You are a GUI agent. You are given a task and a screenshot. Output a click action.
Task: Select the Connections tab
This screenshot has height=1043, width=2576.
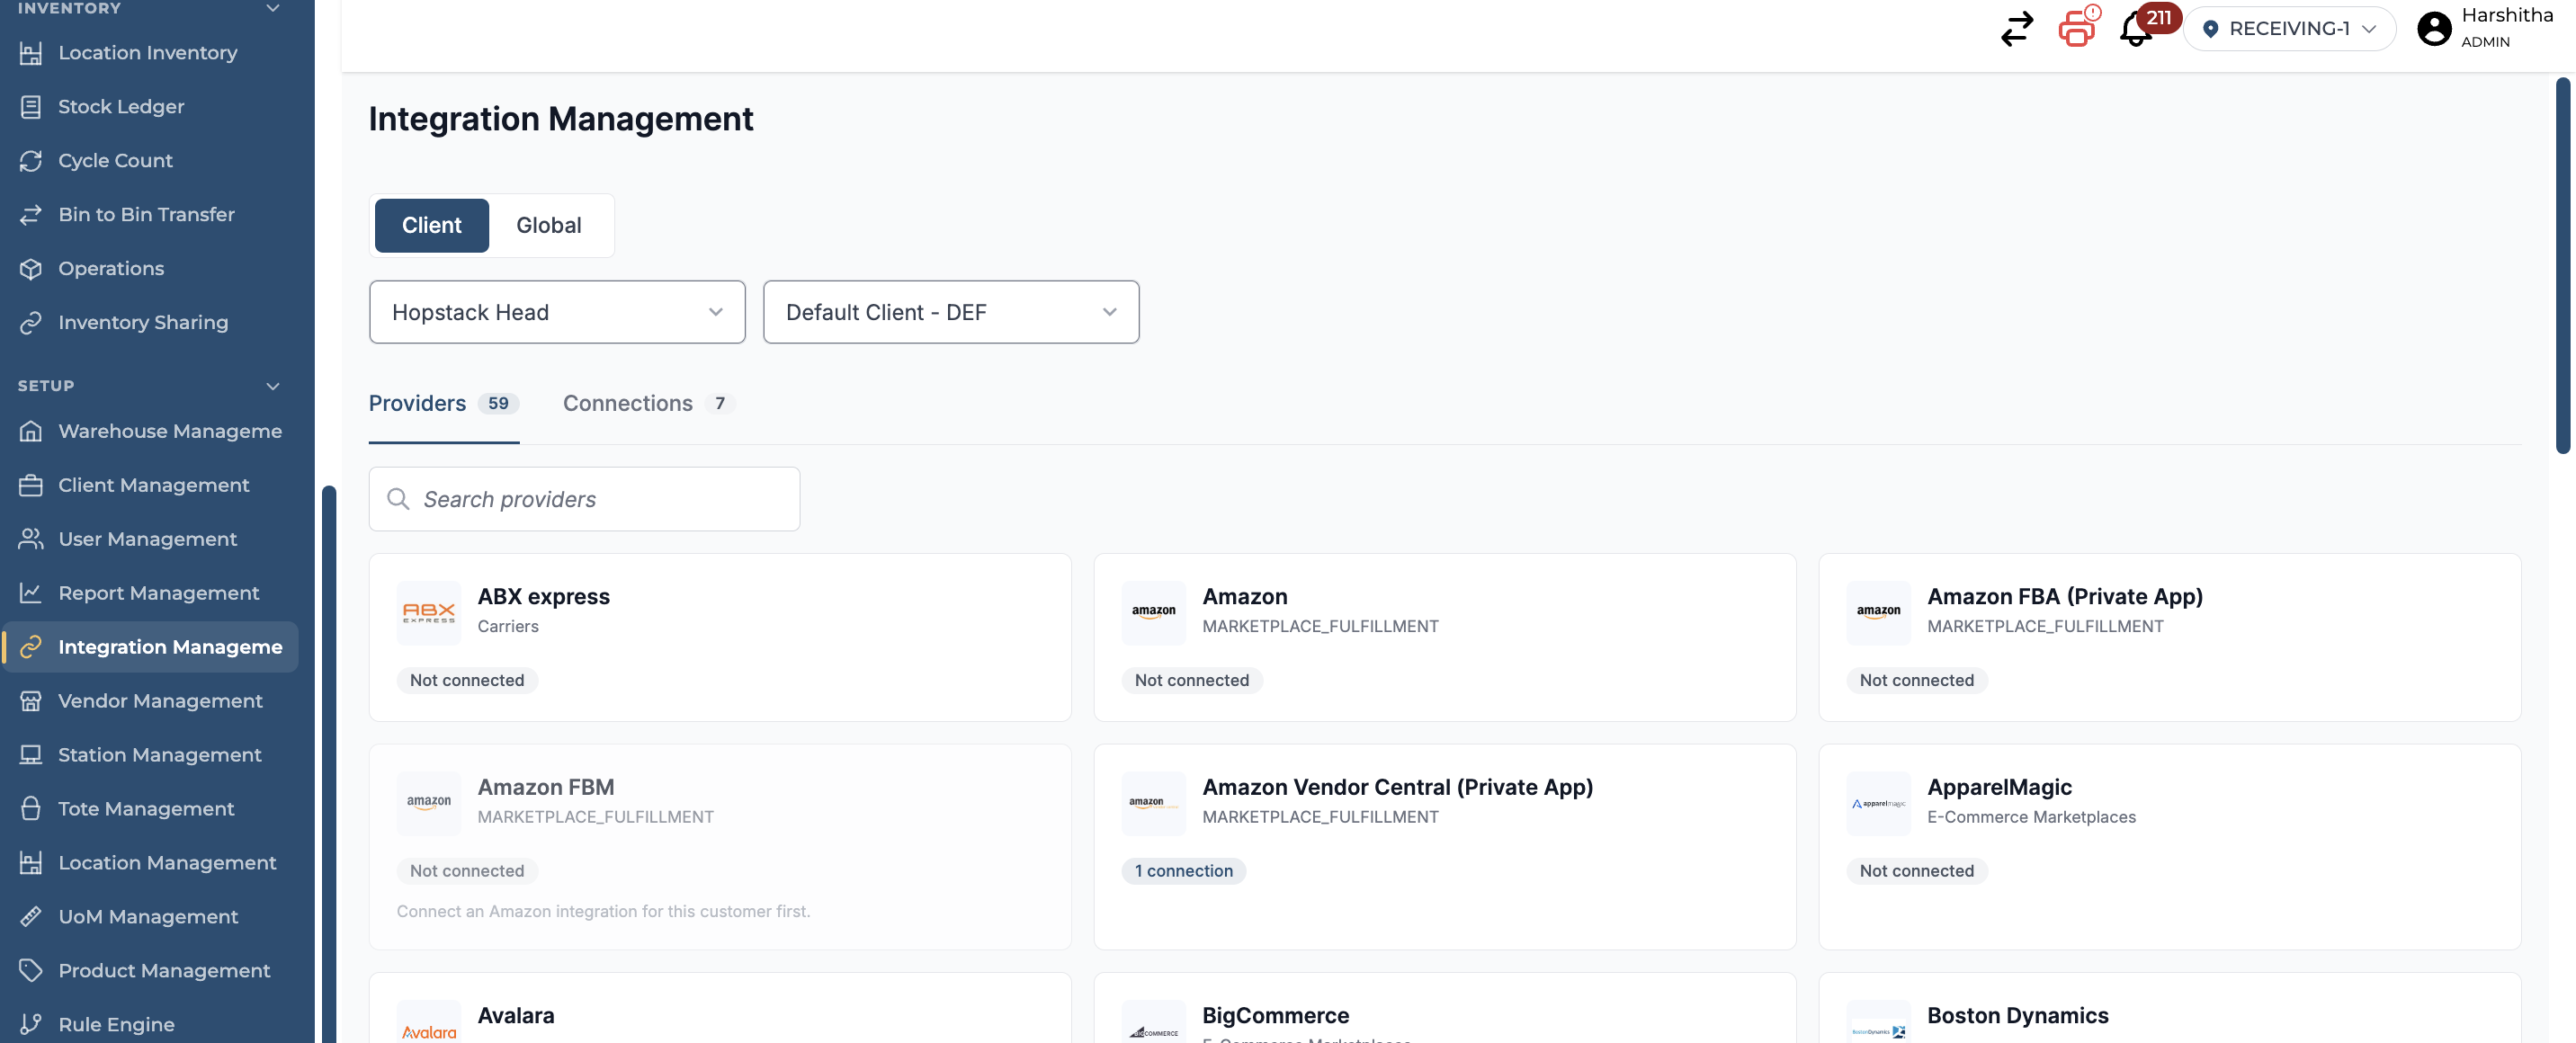tap(649, 403)
